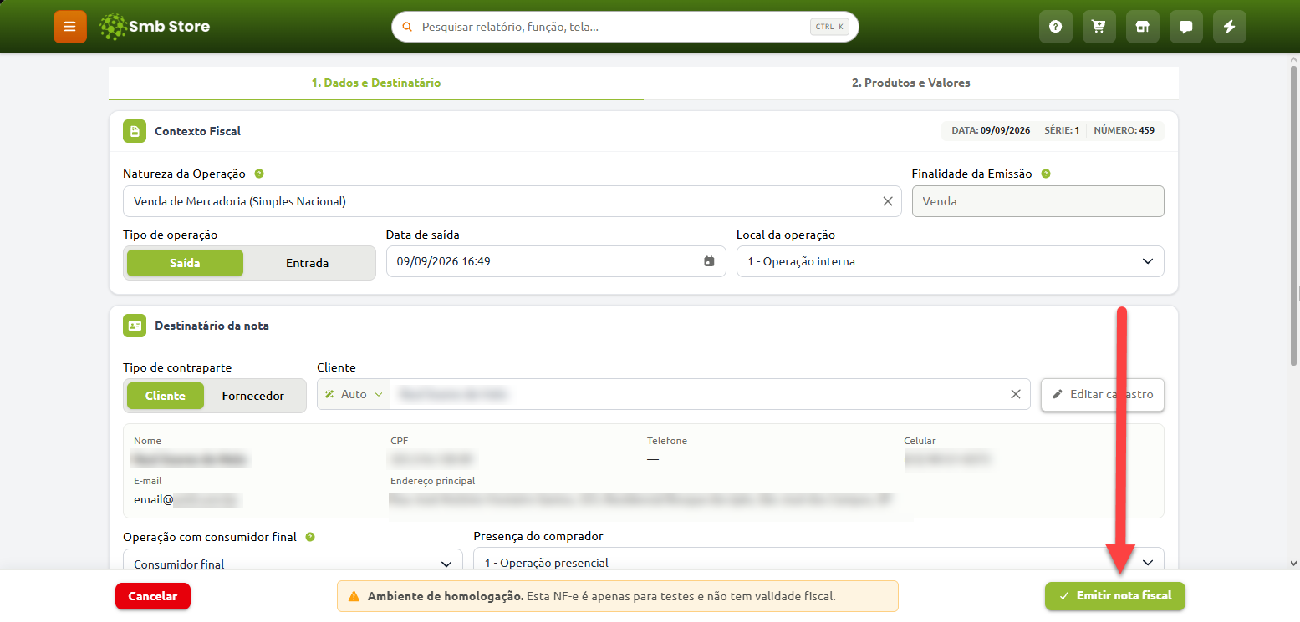Select Saída as operation type
The image size is (1300, 622).
(185, 263)
